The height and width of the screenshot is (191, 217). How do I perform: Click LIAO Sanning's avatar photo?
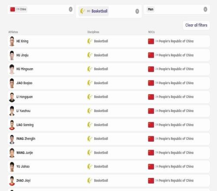[x=12, y=125]
